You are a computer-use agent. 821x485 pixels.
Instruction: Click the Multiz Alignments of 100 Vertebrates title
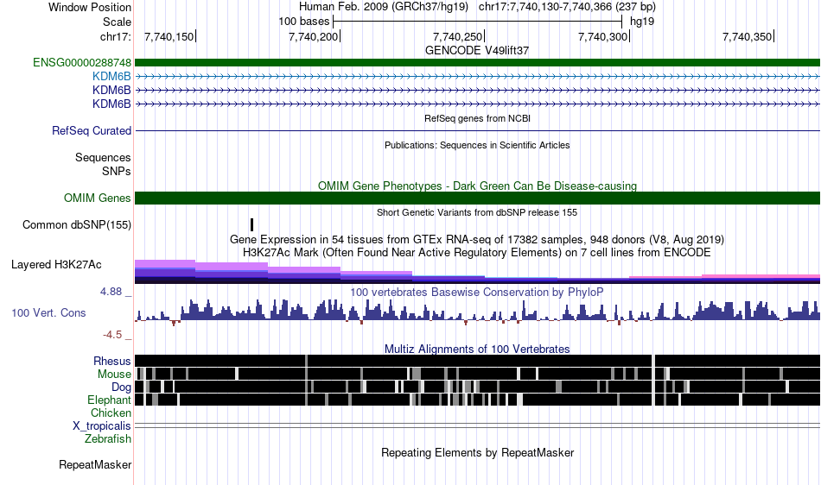477,350
